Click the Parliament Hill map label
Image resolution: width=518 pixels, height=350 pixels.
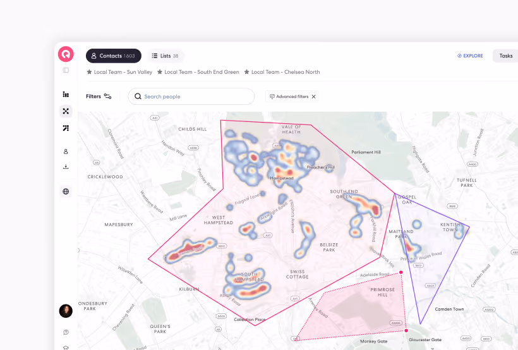click(x=366, y=152)
